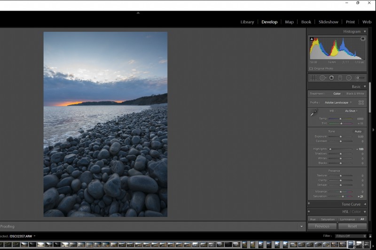The image size is (376, 250).
Task: Open the Adobe Landscape profile dropdown
Action: coord(338,103)
